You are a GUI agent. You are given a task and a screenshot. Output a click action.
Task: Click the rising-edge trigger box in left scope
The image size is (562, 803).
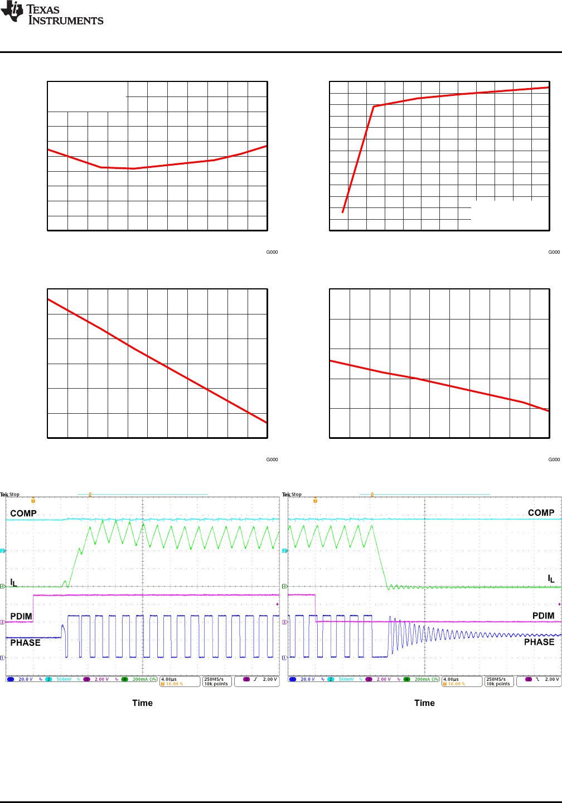coord(256,680)
